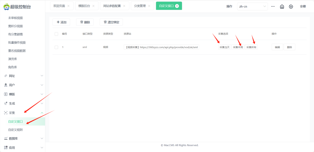Click the 模版 icon in the sidebar

tap(6, 94)
